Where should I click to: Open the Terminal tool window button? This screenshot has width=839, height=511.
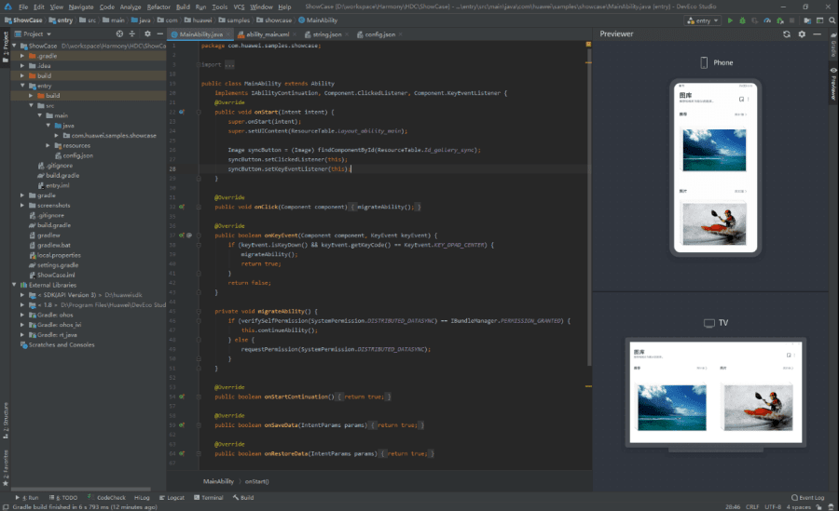pos(210,498)
